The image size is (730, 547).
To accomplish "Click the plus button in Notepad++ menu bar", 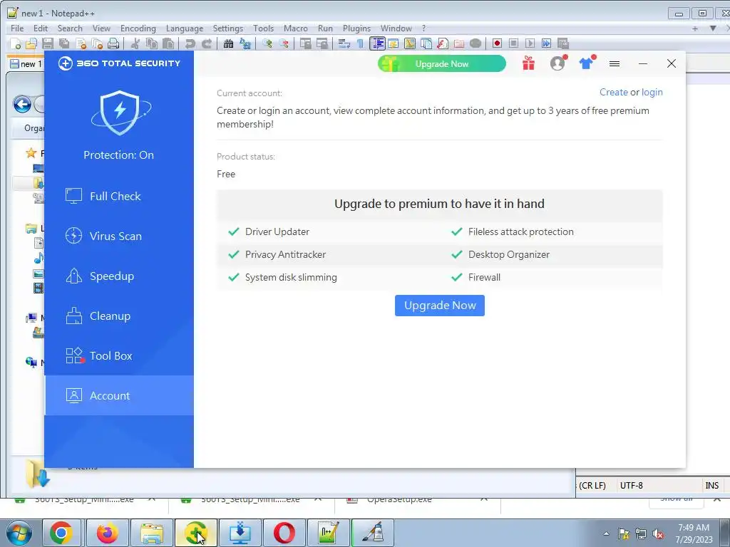I will [x=695, y=28].
